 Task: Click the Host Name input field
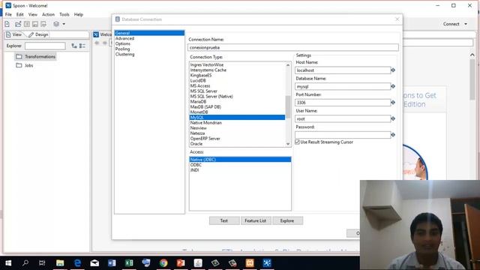point(343,70)
